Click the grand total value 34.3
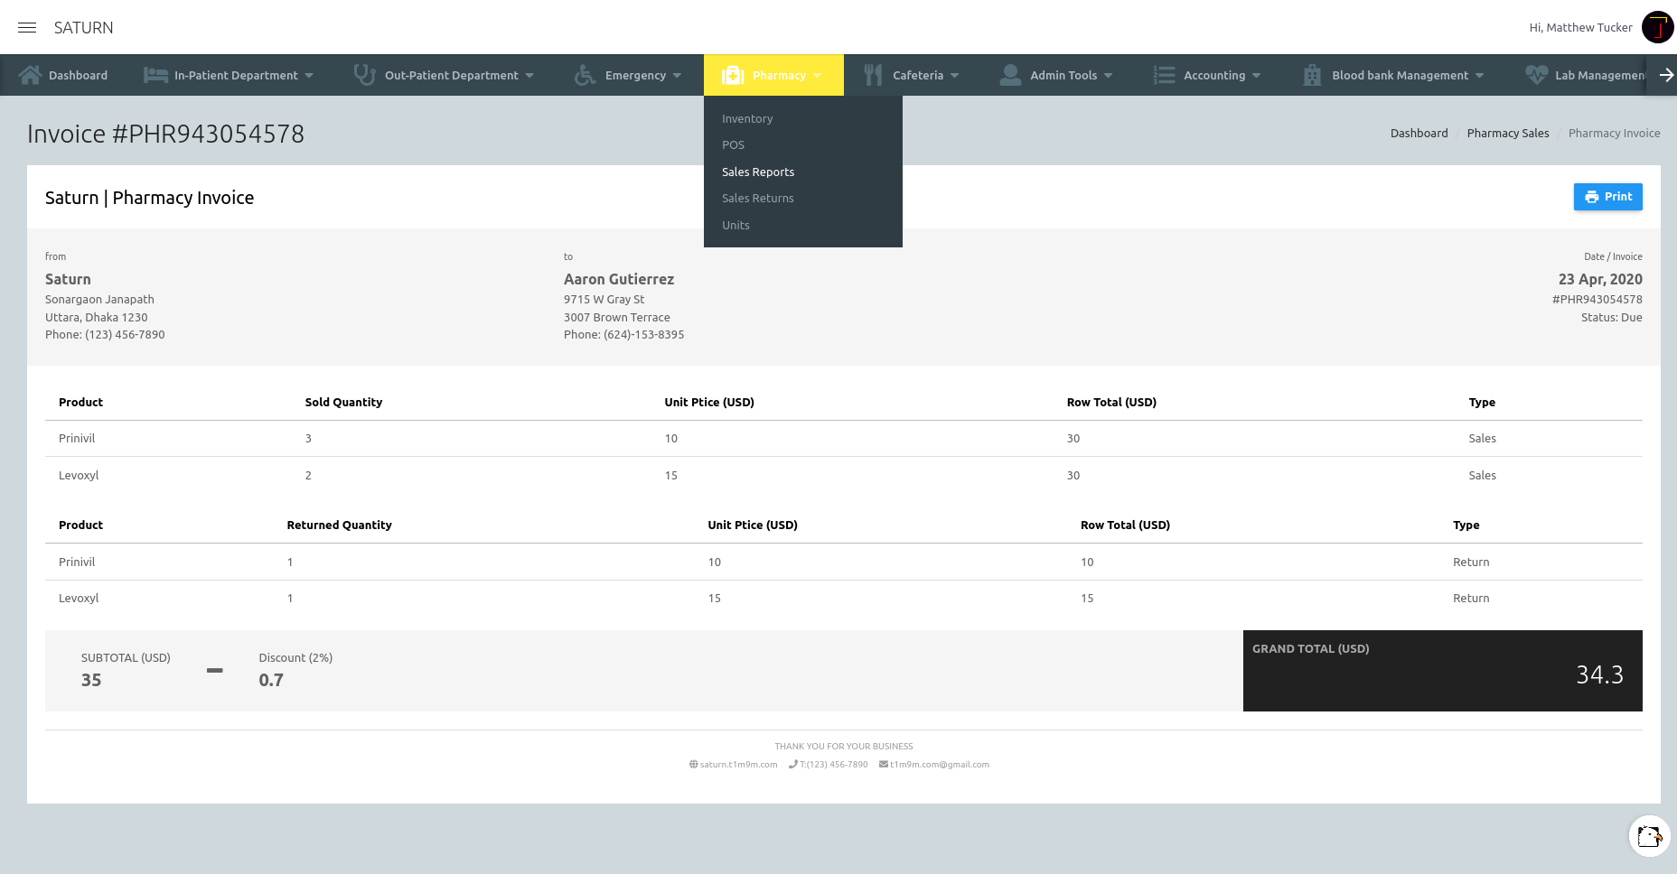The height and width of the screenshot is (874, 1677). pyautogui.click(x=1599, y=674)
